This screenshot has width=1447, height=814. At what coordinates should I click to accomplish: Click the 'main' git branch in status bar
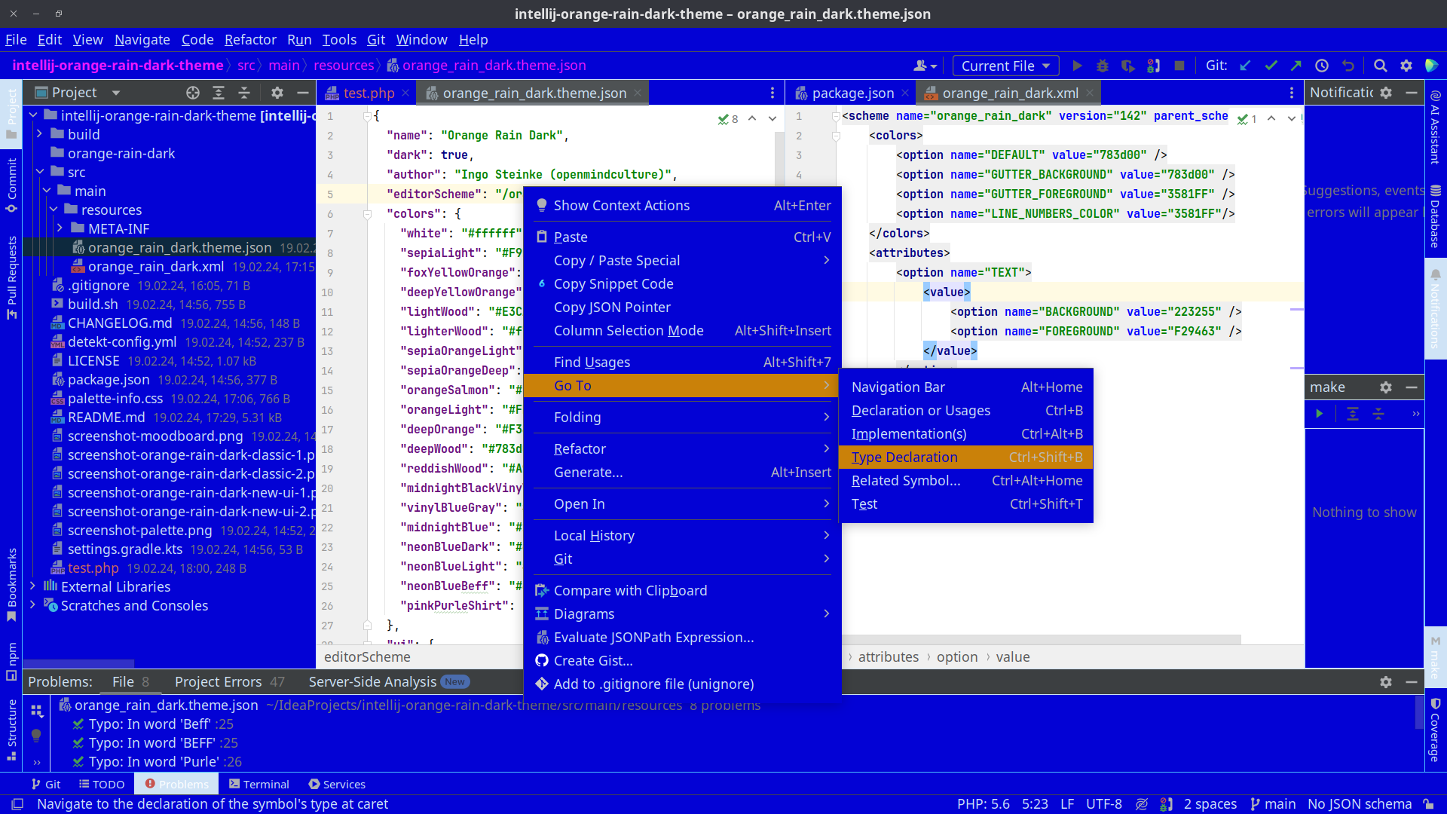tap(1273, 804)
